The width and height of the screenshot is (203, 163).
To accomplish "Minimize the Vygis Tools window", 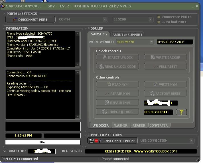I will pos(192,6).
